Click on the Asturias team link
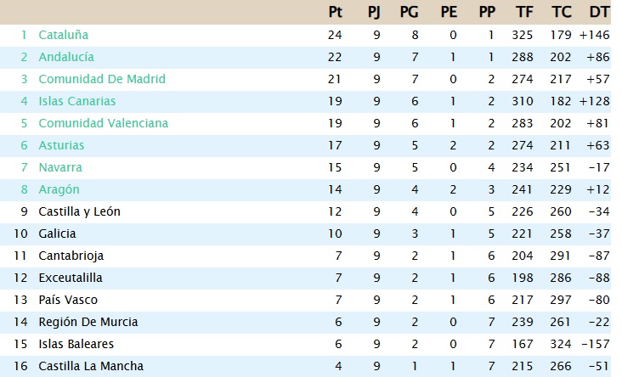This screenshot has height=377, width=622. tap(61, 145)
